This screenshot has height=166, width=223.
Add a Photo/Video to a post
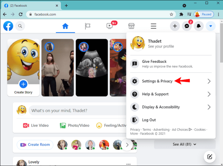[75, 126]
